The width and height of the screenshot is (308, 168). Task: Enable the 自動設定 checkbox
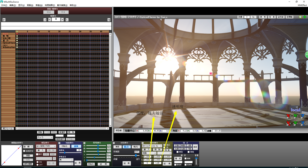pos(24,151)
